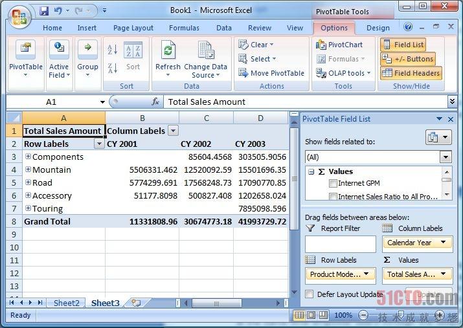The height and width of the screenshot is (328, 463).
Task: Click the Field Headers button
Action: [411, 73]
